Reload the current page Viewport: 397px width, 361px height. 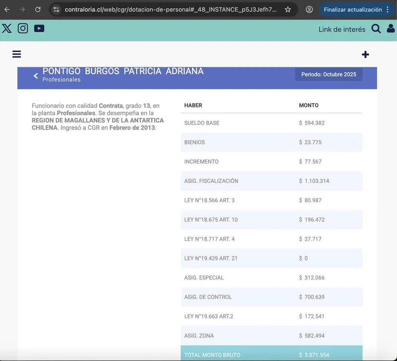pyautogui.click(x=38, y=10)
